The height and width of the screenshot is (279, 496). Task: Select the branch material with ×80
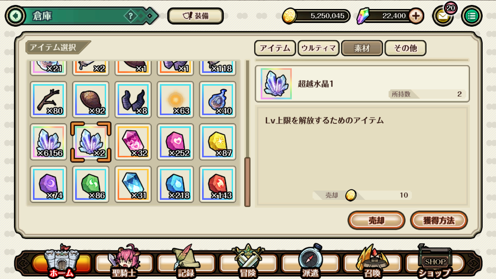coord(48,100)
